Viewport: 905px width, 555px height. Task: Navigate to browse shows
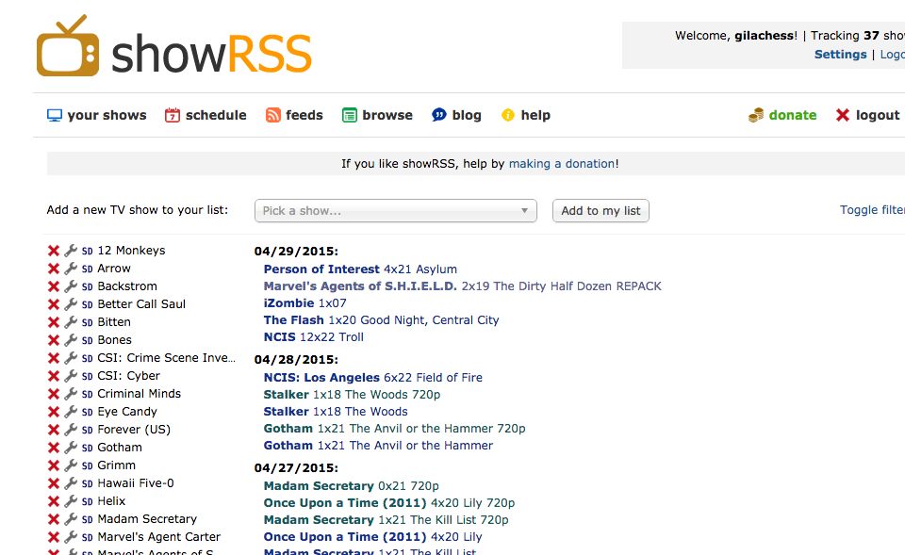pyautogui.click(x=377, y=115)
